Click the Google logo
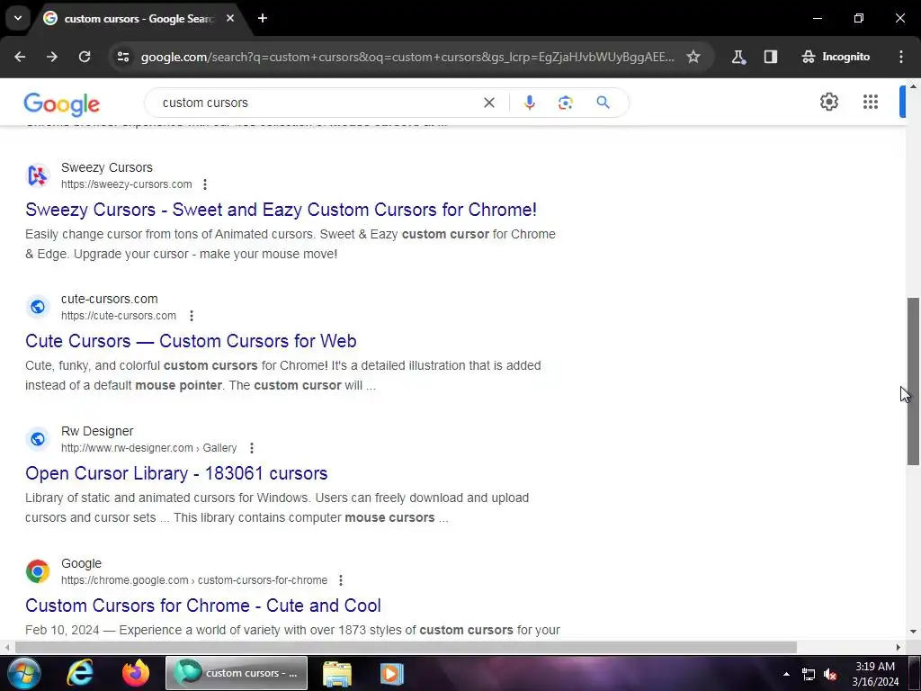The width and height of the screenshot is (921, 691). coord(62,104)
